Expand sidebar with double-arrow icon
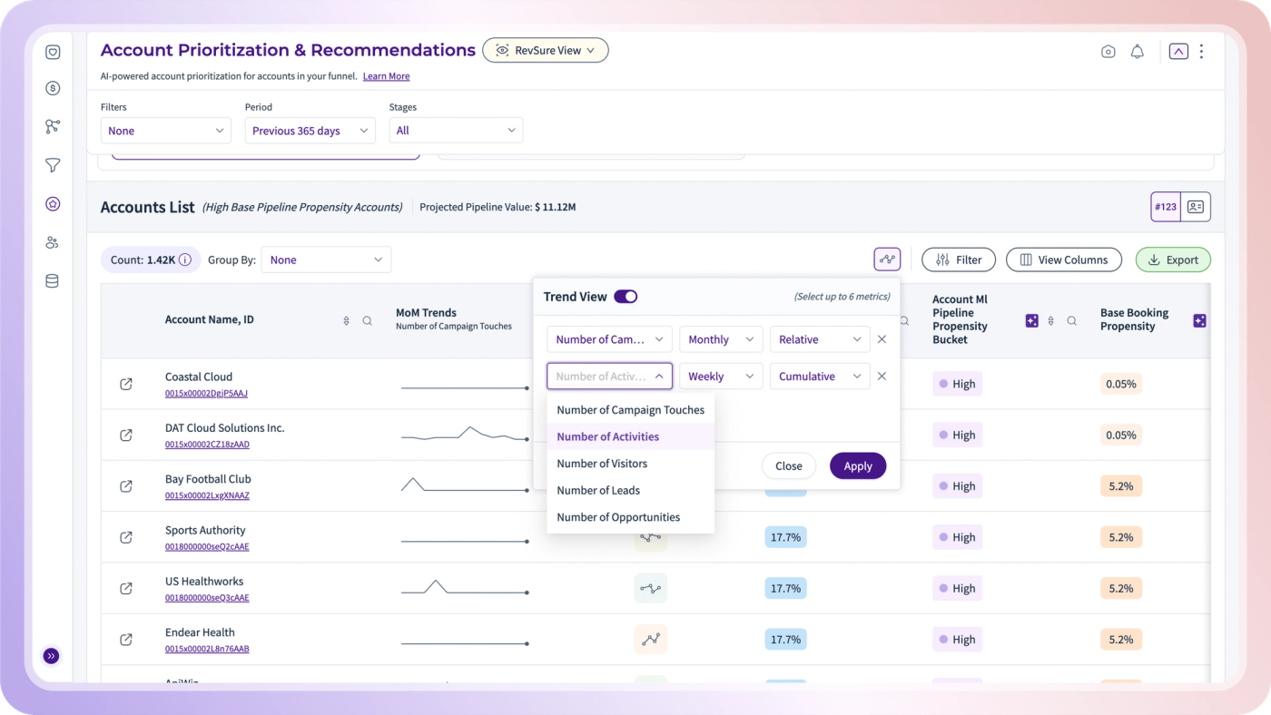This screenshot has width=1271, height=715. point(52,655)
